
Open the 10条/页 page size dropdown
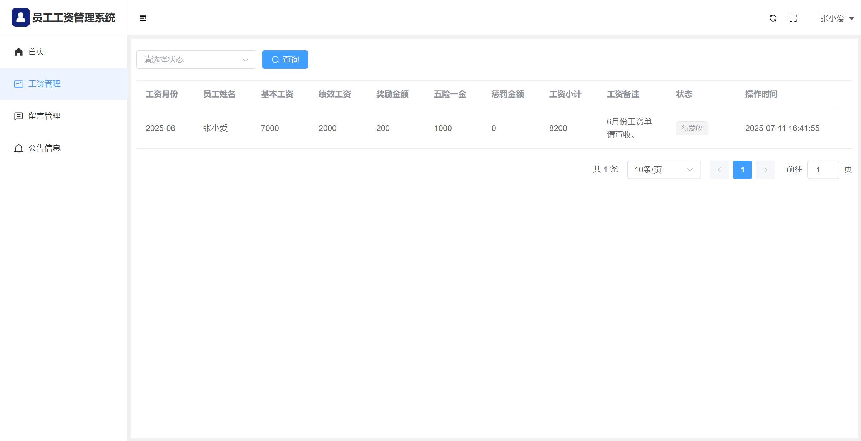(664, 170)
